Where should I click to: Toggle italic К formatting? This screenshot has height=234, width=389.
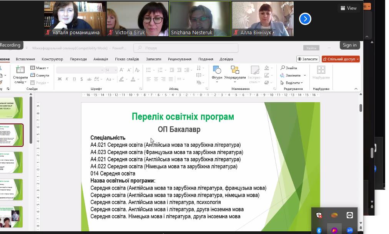click(x=67, y=79)
